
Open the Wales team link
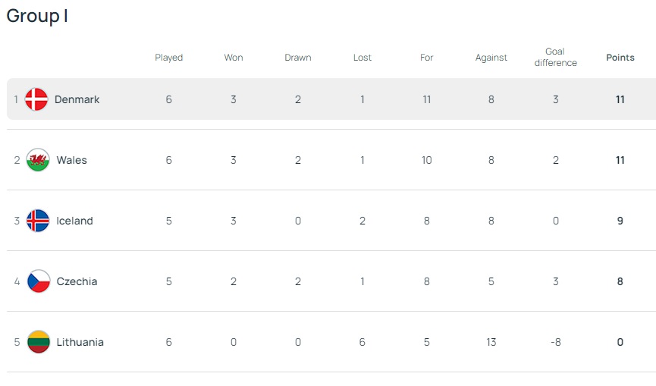pos(72,160)
